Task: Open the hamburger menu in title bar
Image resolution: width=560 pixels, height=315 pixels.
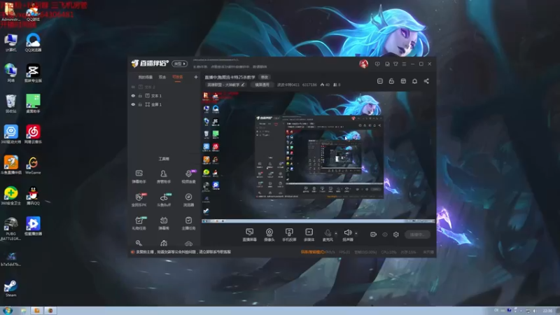Action: click(405, 64)
